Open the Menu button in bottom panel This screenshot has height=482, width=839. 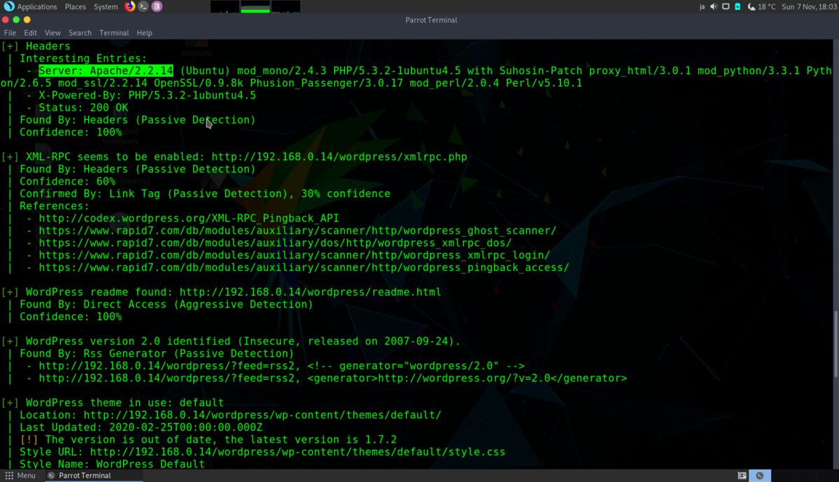(20, 476)
